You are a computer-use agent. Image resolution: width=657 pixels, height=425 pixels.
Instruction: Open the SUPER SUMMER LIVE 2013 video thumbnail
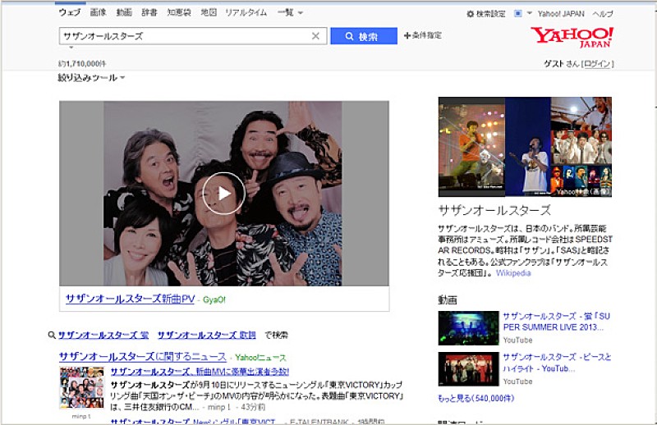(x=468, y=327)
